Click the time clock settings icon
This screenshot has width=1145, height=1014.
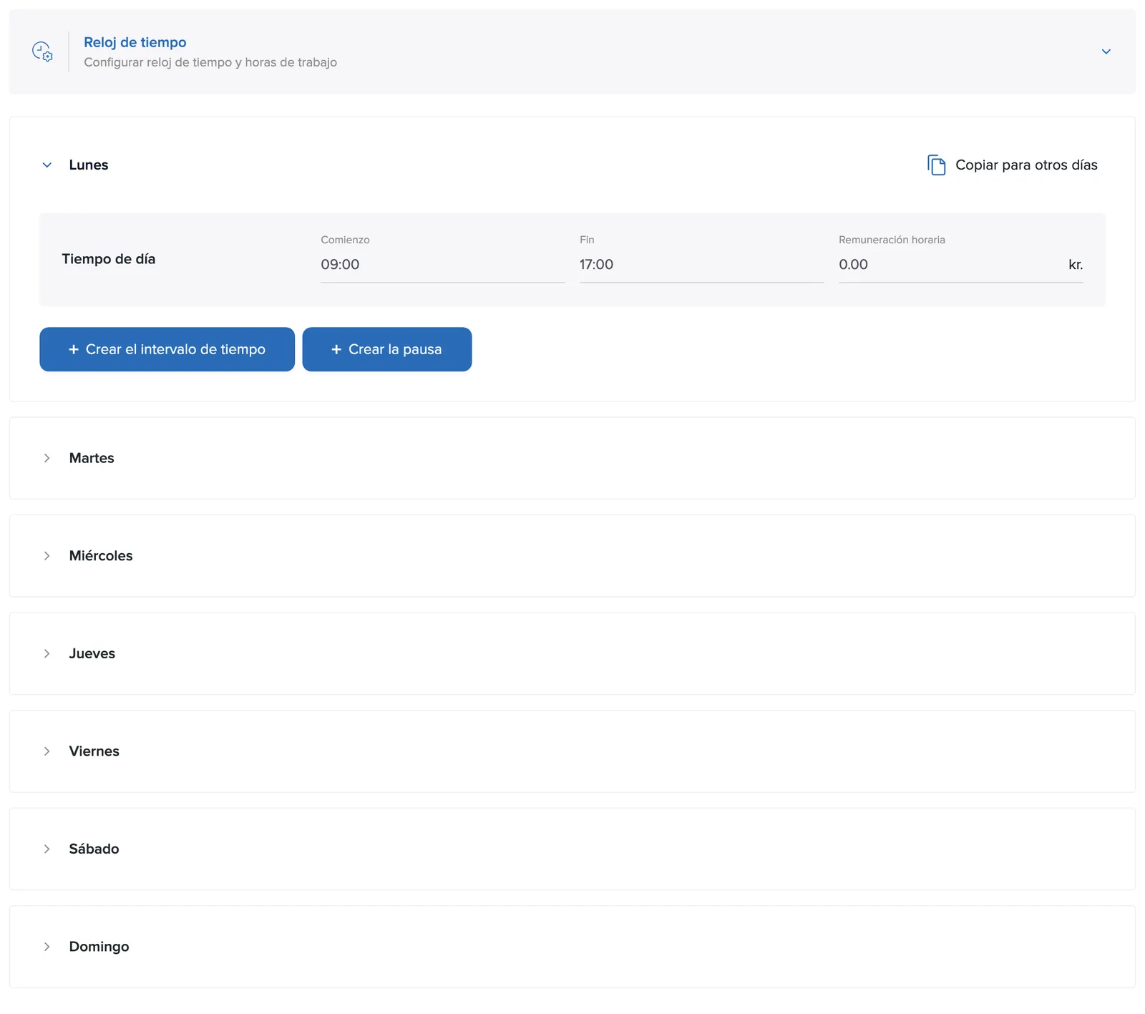[42, 52]
